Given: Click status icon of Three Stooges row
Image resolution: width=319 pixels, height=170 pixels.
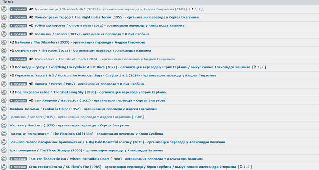Looking at the screenshot, I should (x=4, y=150).
